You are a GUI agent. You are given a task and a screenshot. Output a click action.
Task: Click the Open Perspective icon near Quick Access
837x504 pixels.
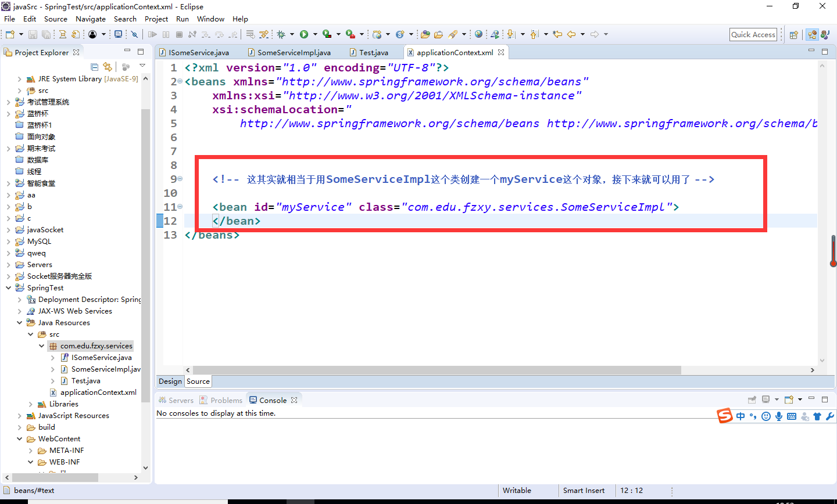(794, 34)
